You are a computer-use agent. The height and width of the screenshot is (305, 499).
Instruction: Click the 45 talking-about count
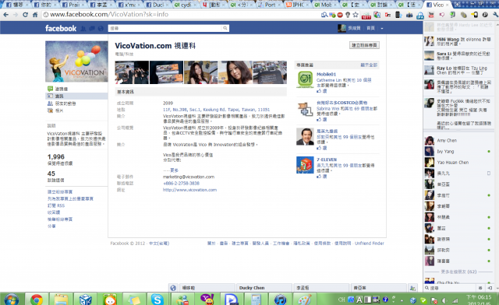tap(51, 174)
